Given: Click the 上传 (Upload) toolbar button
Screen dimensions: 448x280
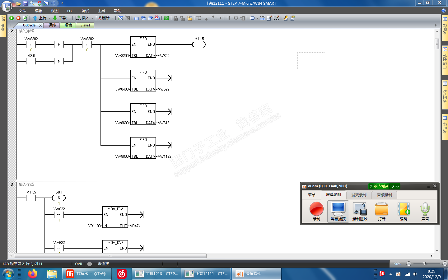Looking at the screenshot, I should 40,18.
